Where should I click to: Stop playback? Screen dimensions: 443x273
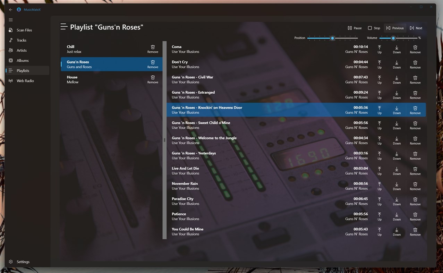[x=374, y=28]
